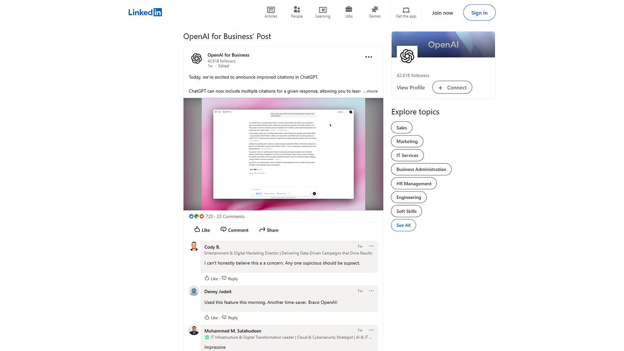
Task: Open OpenAI for Business post avatar
Action: [x=196, y=59]
